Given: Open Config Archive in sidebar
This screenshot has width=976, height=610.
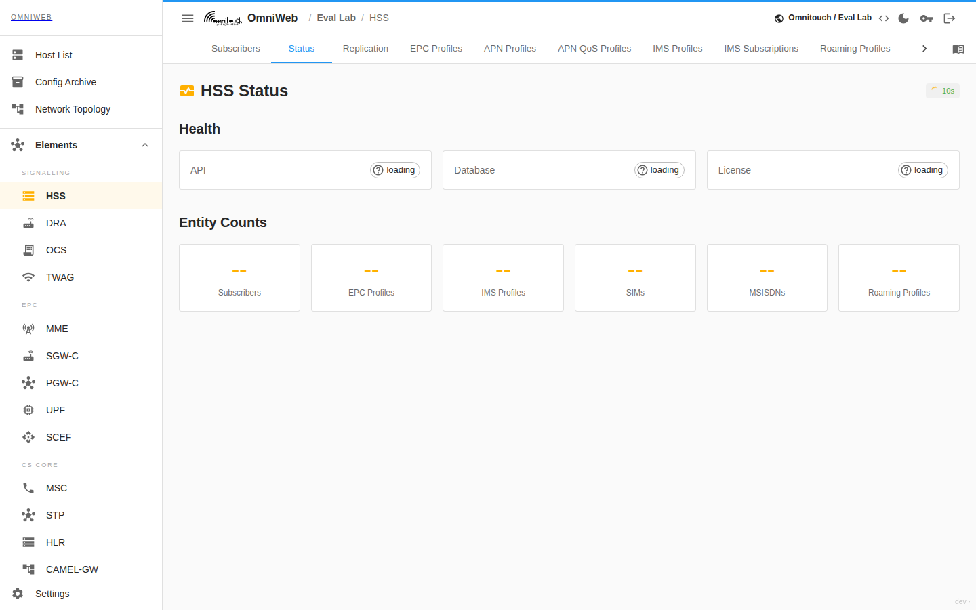Looking at the screenshot, I should [x=81, y=82].
